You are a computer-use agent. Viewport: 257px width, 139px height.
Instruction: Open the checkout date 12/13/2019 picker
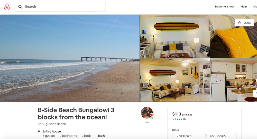(218, 136)
